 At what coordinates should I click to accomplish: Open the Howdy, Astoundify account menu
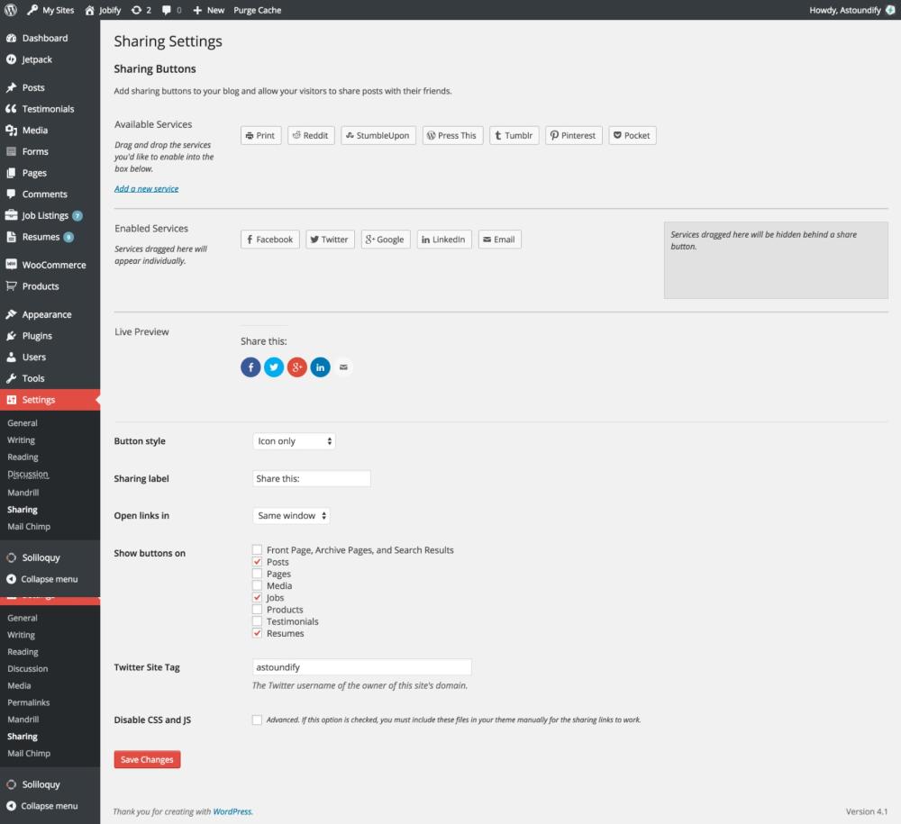click(851, 10)
